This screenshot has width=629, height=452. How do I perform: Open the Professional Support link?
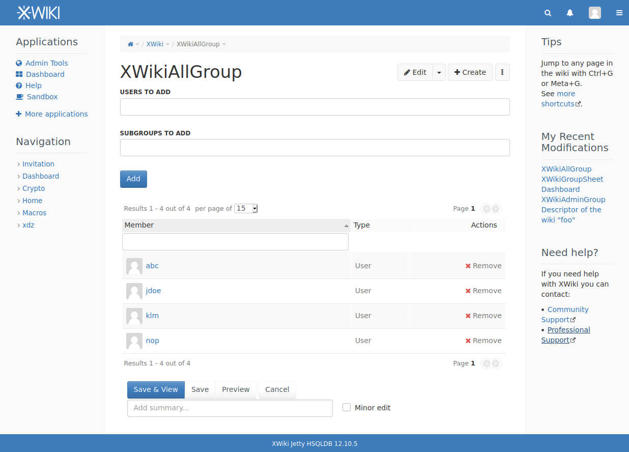[x=566, y=335]
